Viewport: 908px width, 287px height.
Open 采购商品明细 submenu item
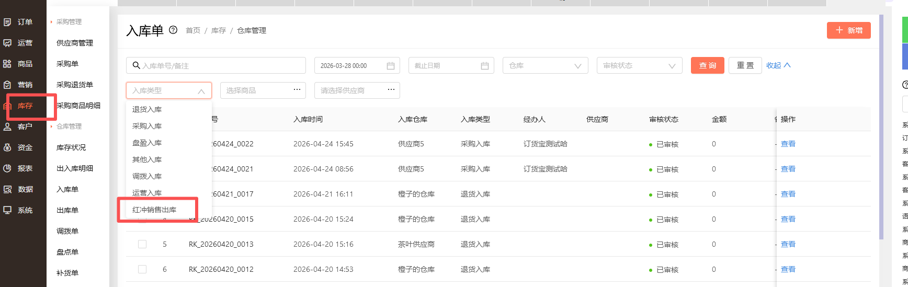point(78,106)
